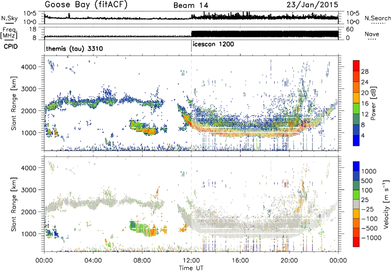The image size is (391, 271).
Task: Click 'Slant Range [km]' label of velocity panel
Action: coord(14,204)
